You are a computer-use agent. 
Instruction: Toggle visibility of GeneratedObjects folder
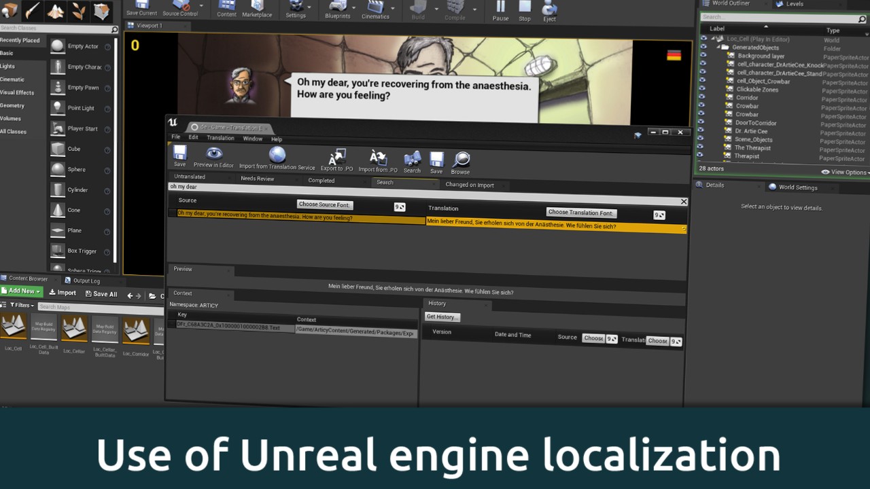pos(702,47)
